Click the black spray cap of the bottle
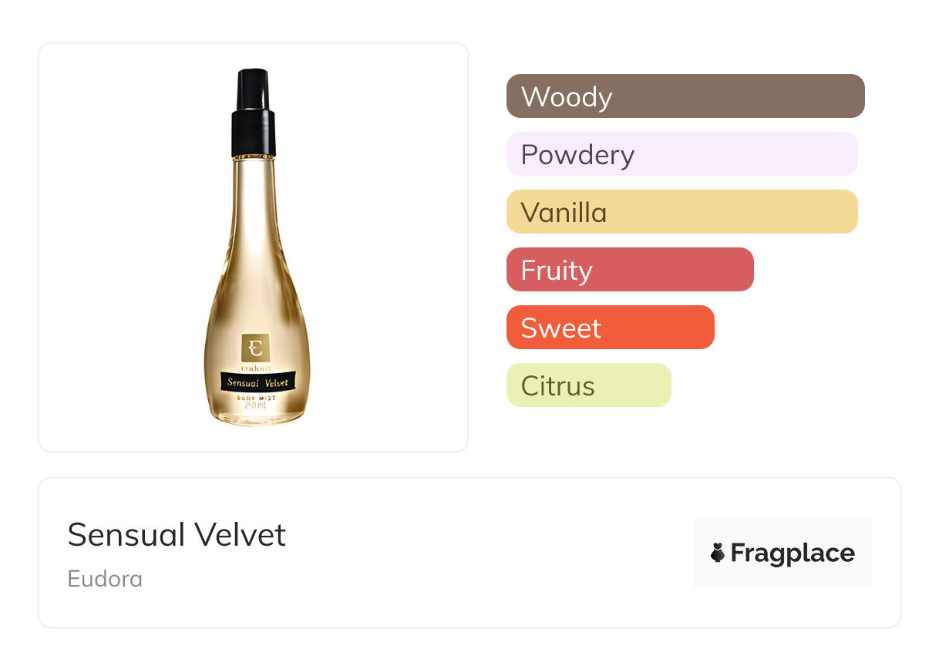939x666 pixels. coord(254,113)
